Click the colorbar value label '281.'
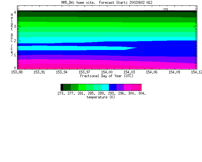The height and width of the screenshot is (162, 202). tap(81, 93)
